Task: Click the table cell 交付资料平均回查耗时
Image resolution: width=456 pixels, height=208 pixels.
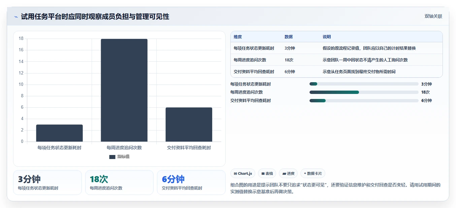Action: point(254,72)
